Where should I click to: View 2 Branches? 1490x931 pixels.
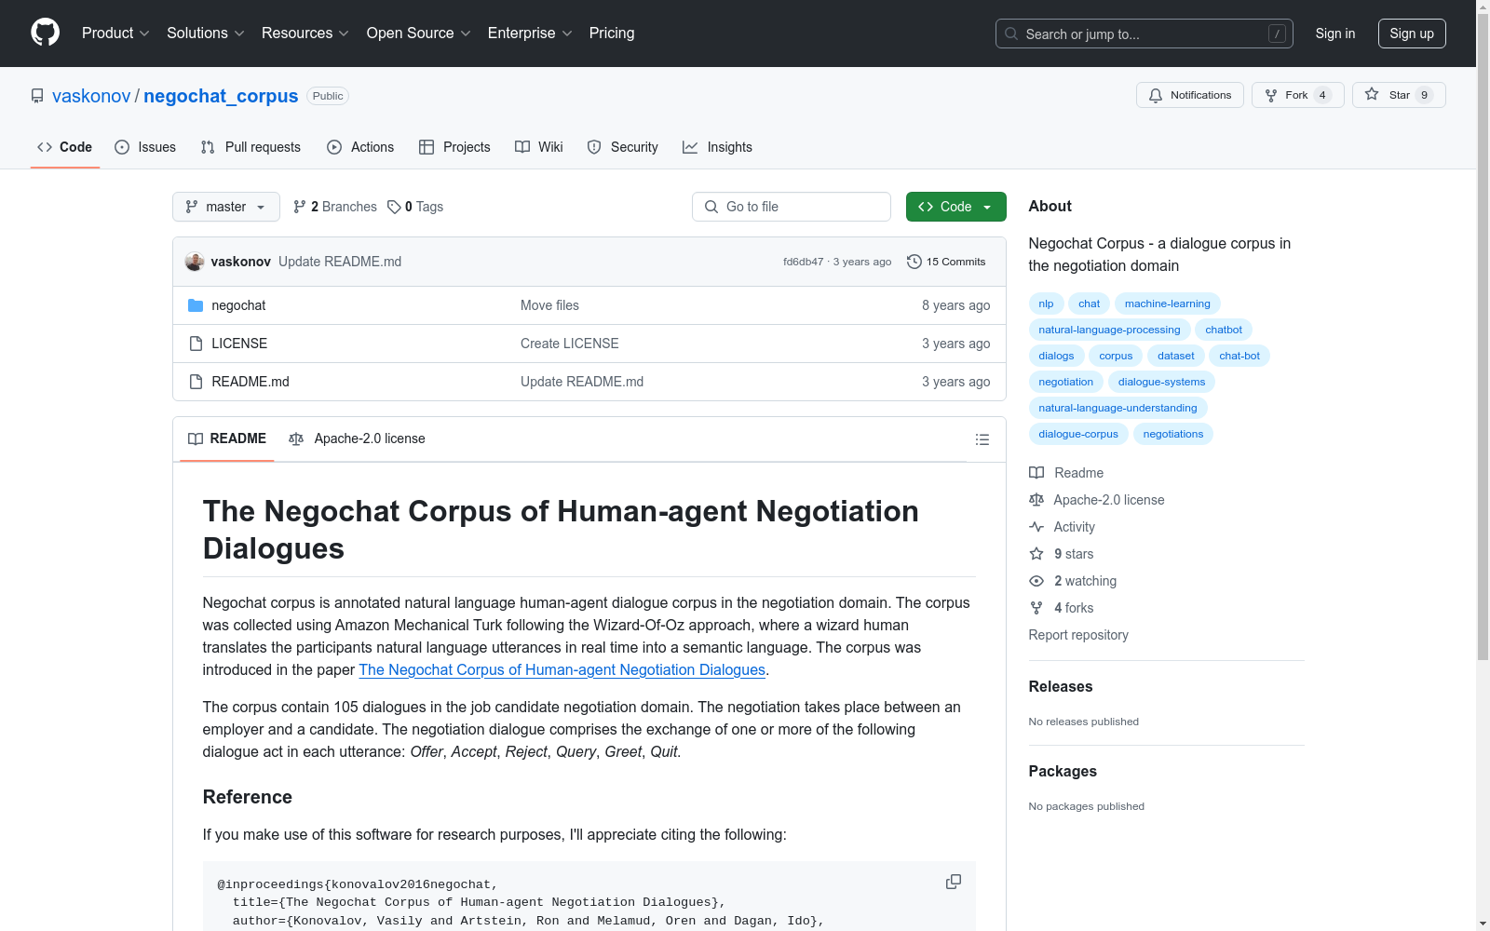335,207
